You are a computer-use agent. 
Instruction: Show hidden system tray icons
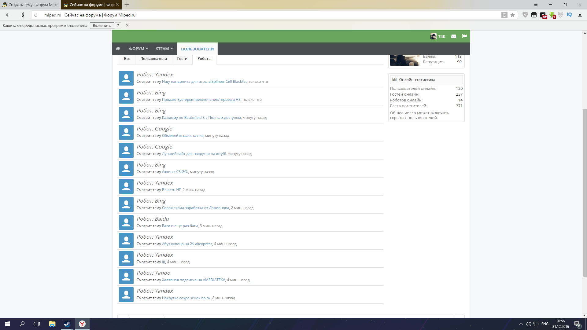point(521,324)
